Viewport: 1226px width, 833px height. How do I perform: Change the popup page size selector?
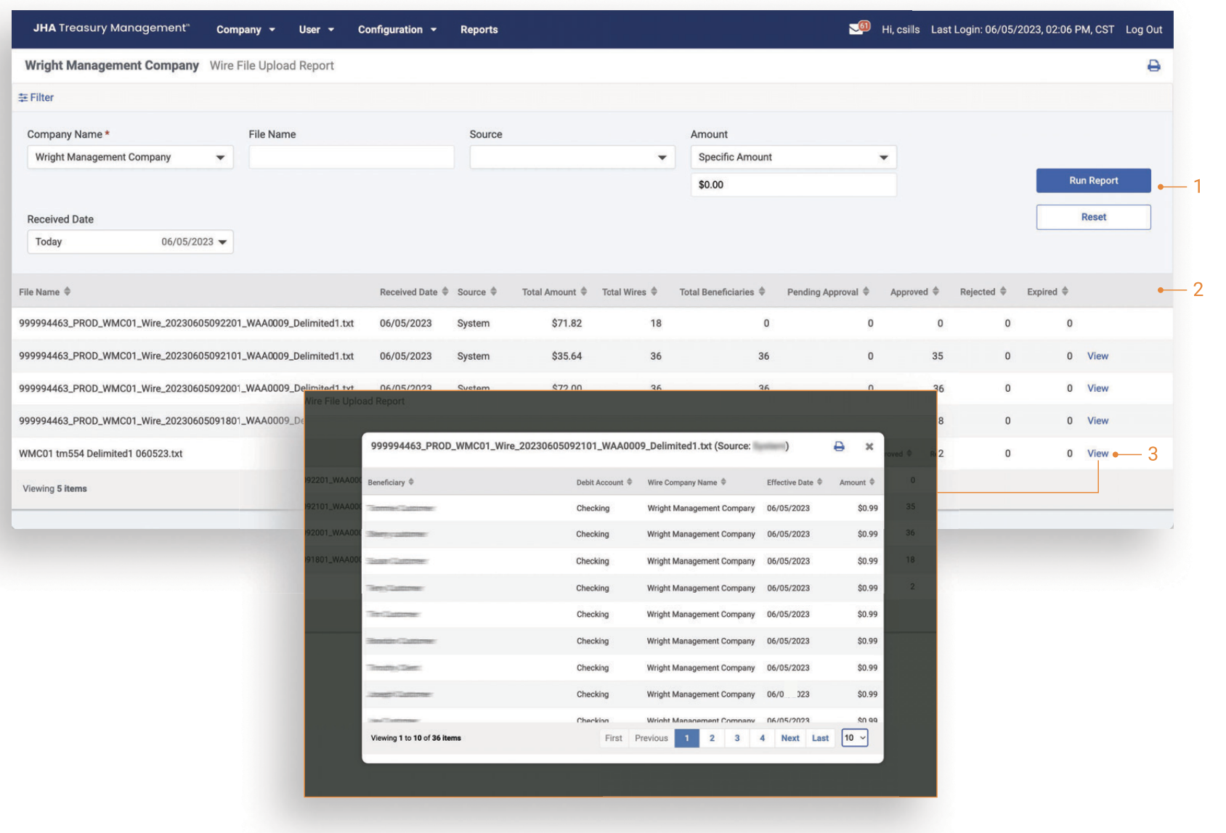point(855,738)
